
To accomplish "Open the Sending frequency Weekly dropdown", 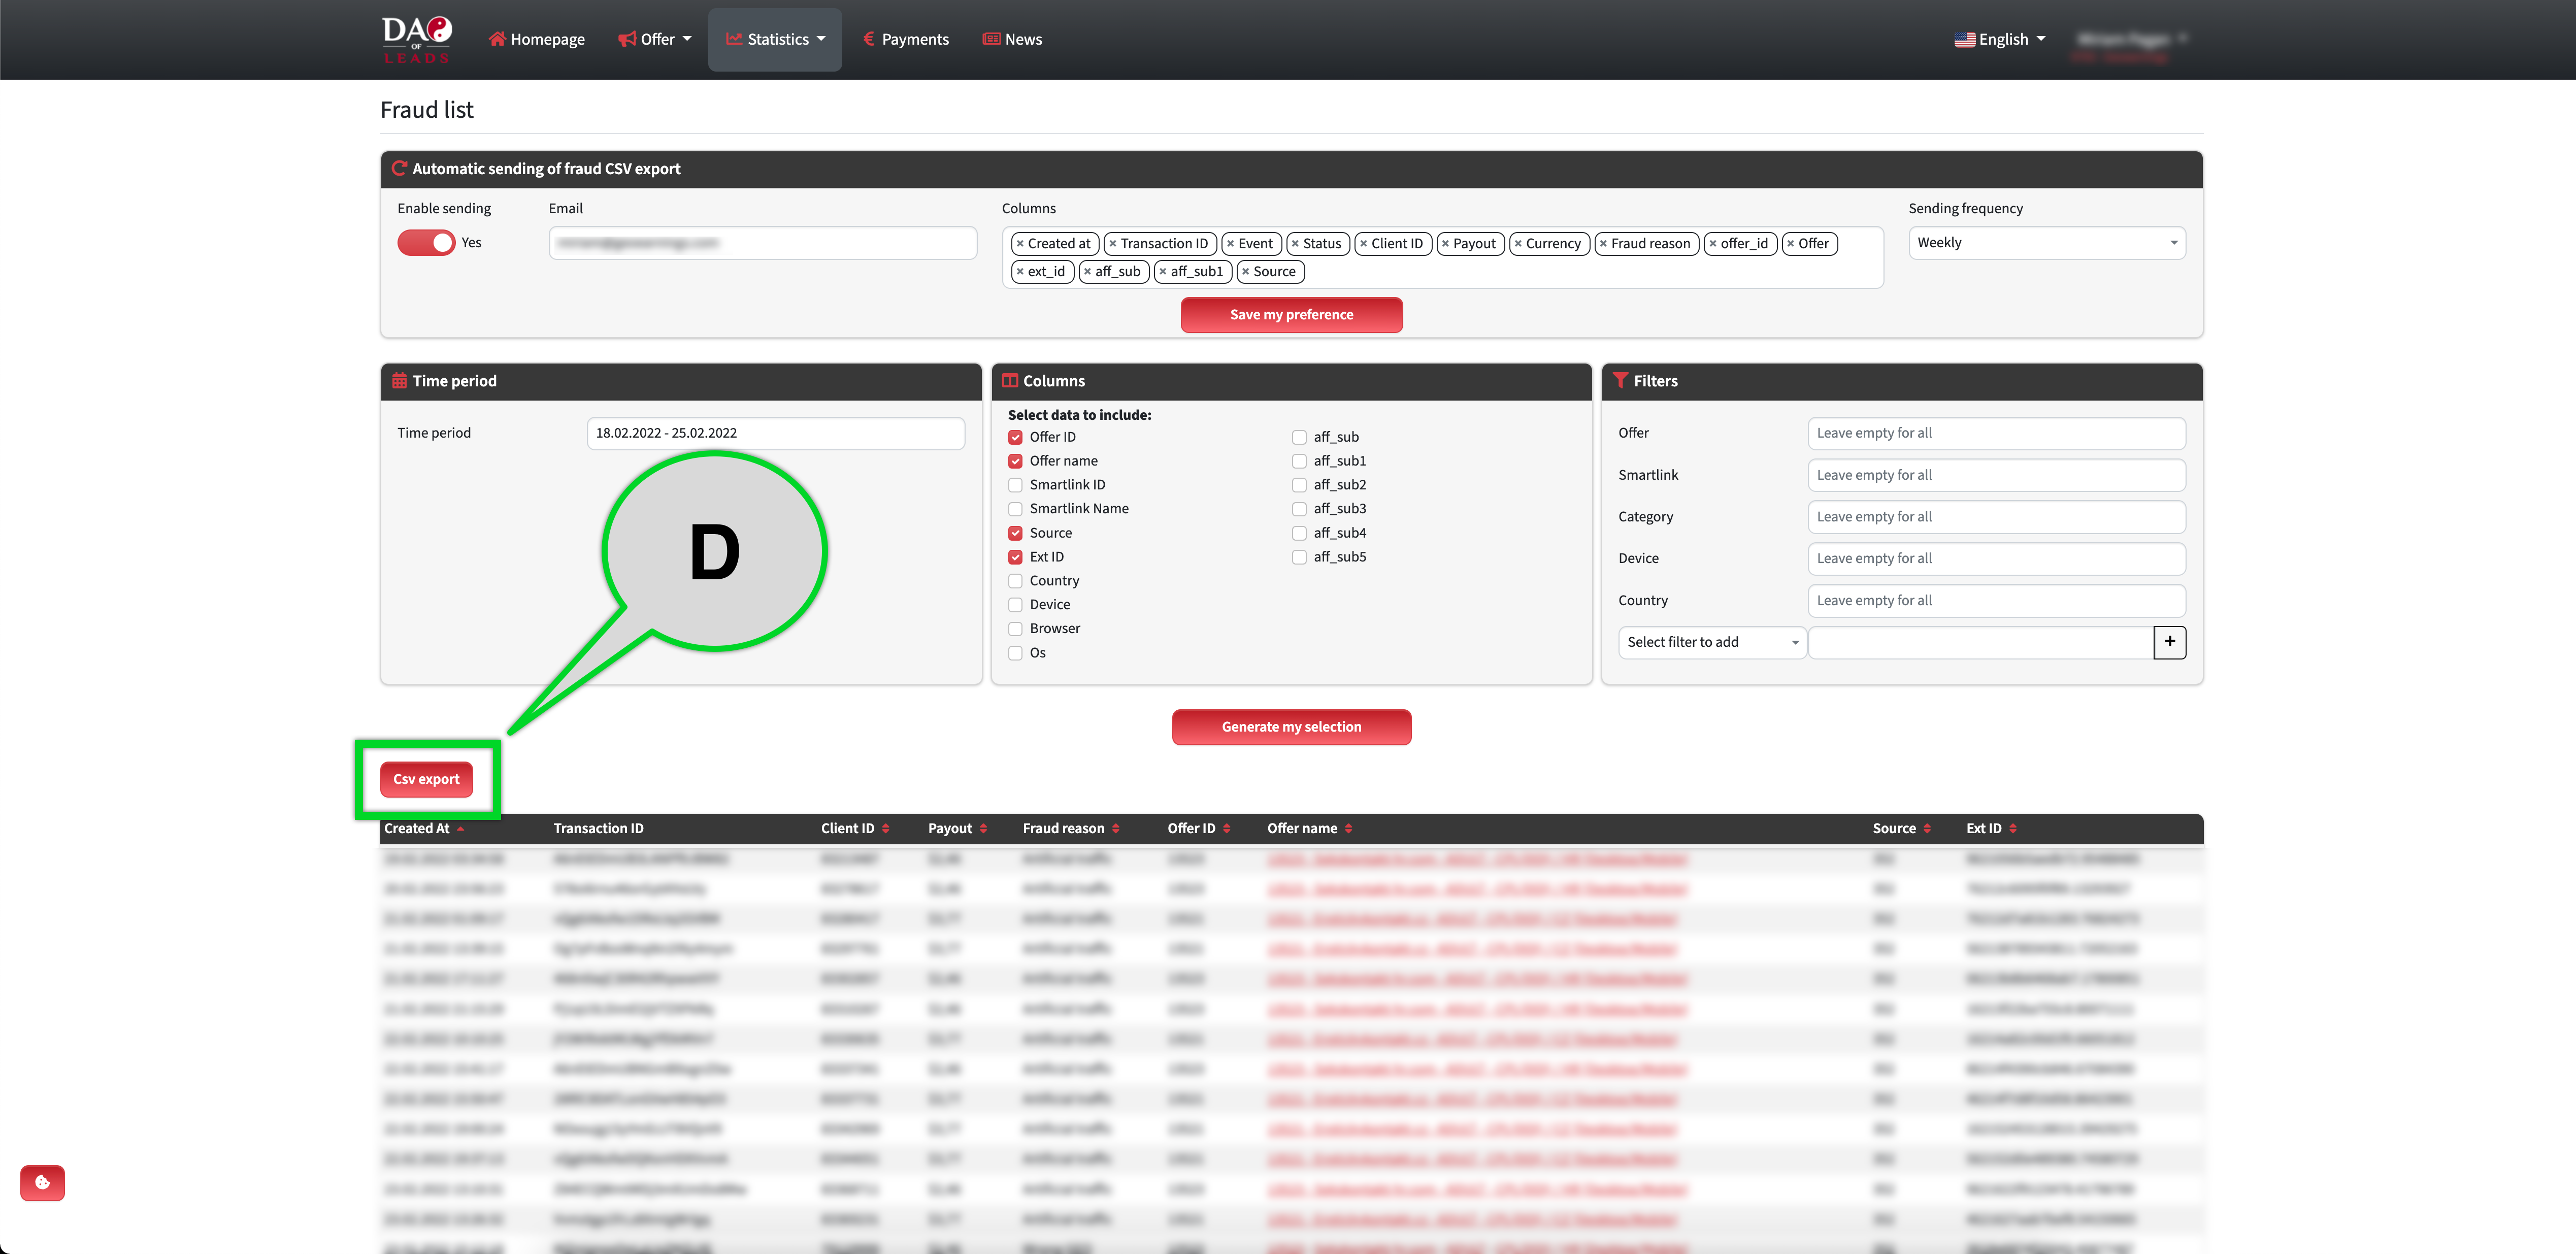I will (x=2046, y=243).
